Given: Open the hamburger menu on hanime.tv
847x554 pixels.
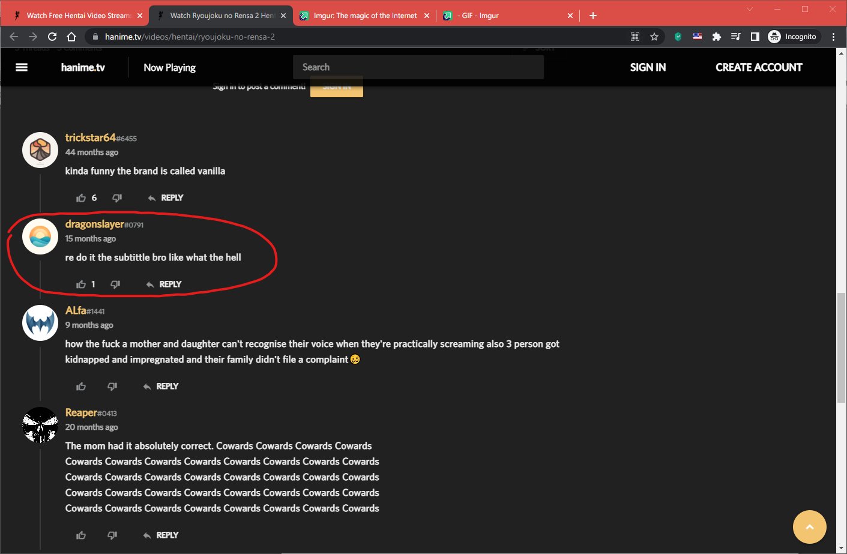Looking at the screenshot, I should tap(22, 67).
